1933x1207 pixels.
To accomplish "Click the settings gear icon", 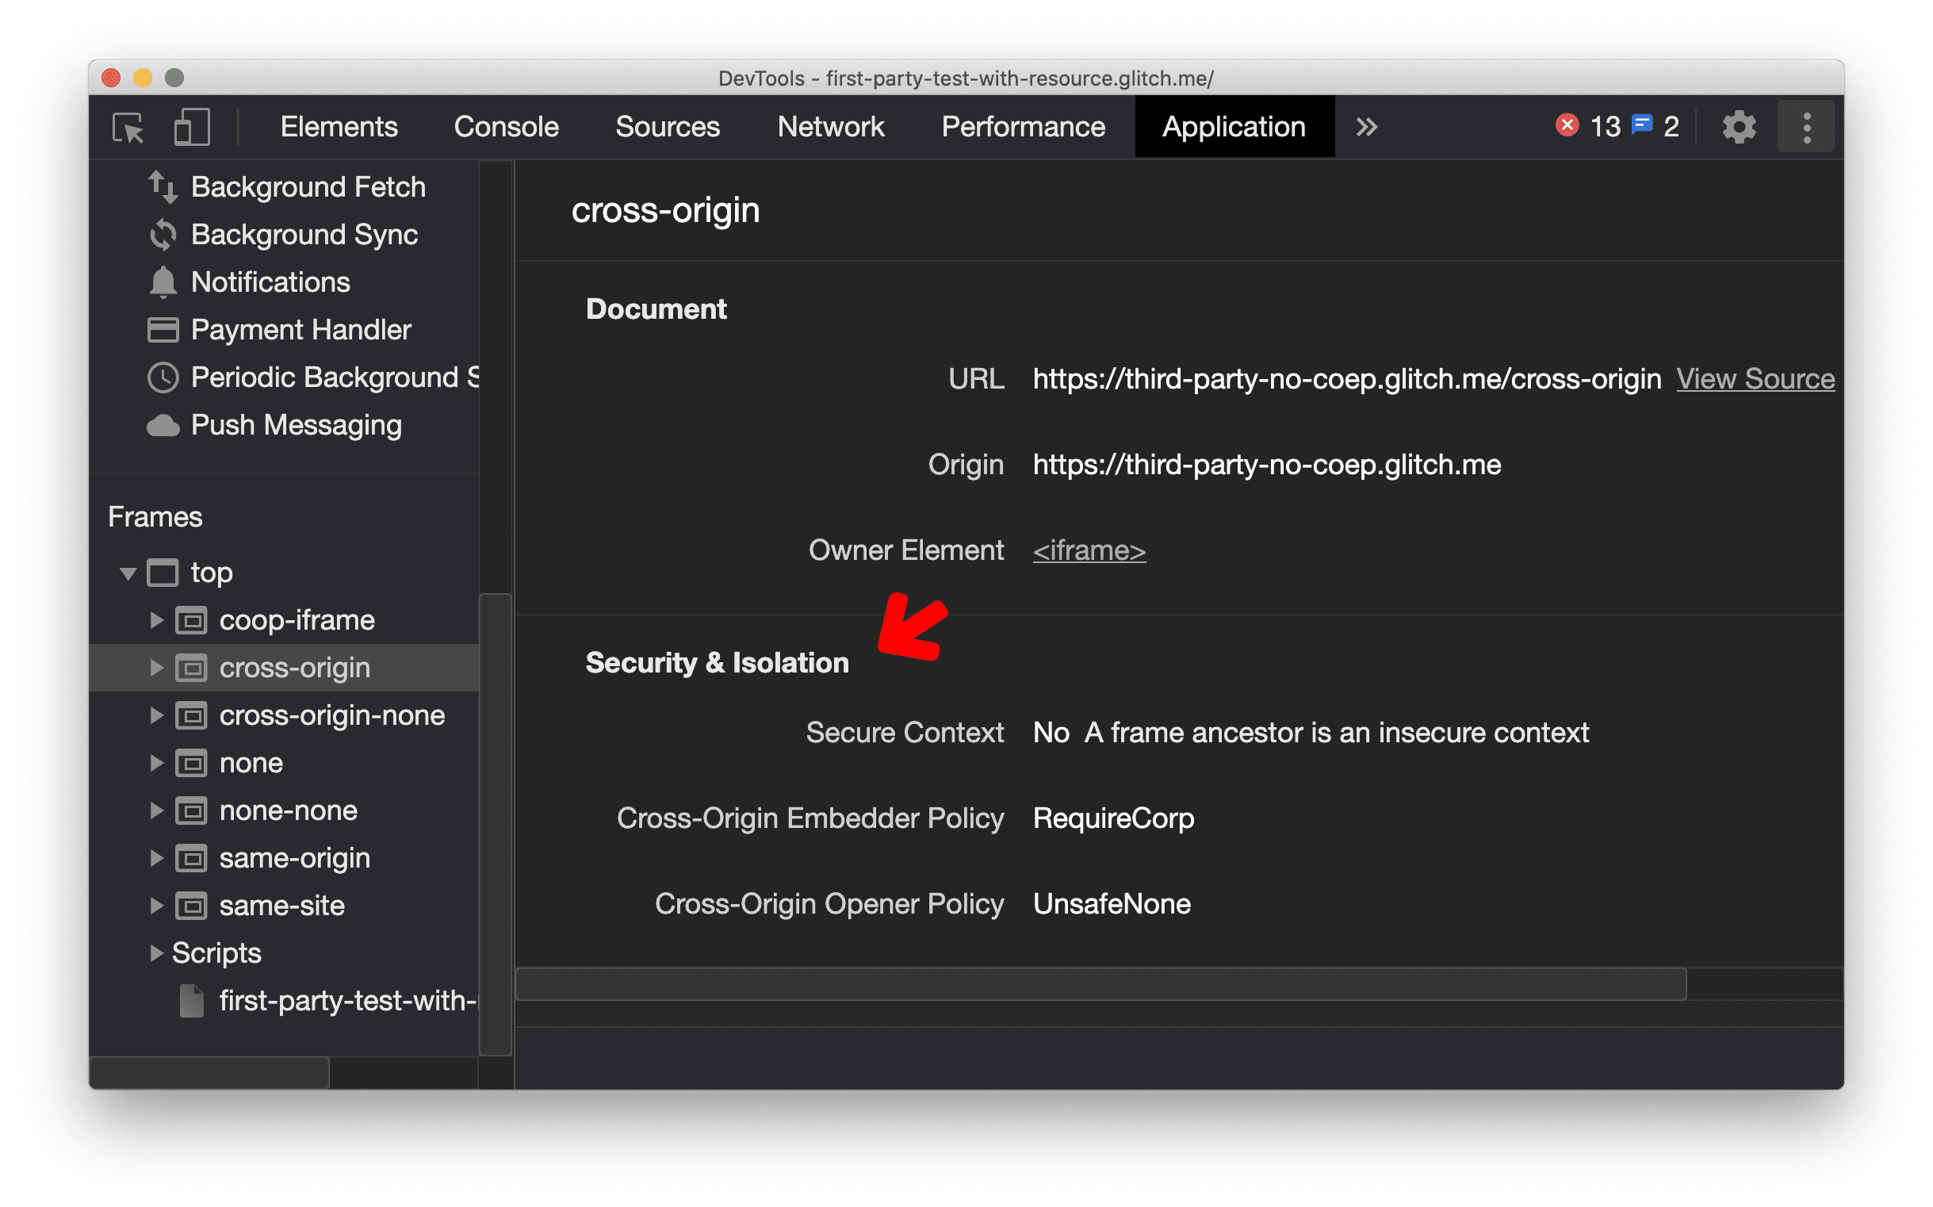I will (1739, 127).
